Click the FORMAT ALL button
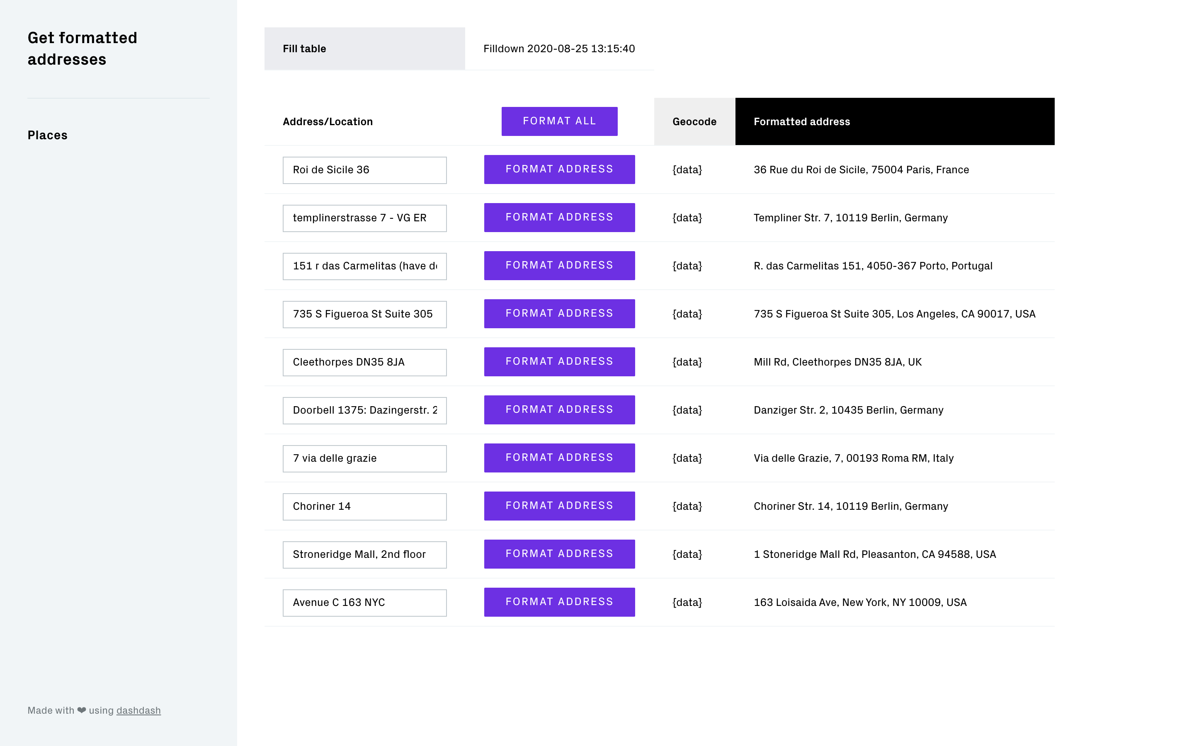The width and height of the screenshot is (1194, 746). 559,121
